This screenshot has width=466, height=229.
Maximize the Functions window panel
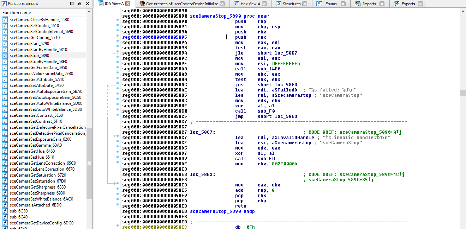coord(72,4)
